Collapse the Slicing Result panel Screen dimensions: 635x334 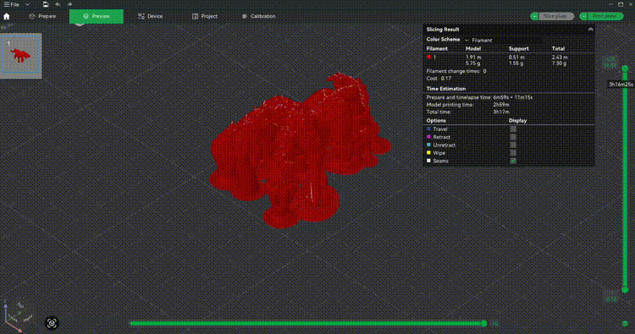pyautogui.click(x=590, y=30)
